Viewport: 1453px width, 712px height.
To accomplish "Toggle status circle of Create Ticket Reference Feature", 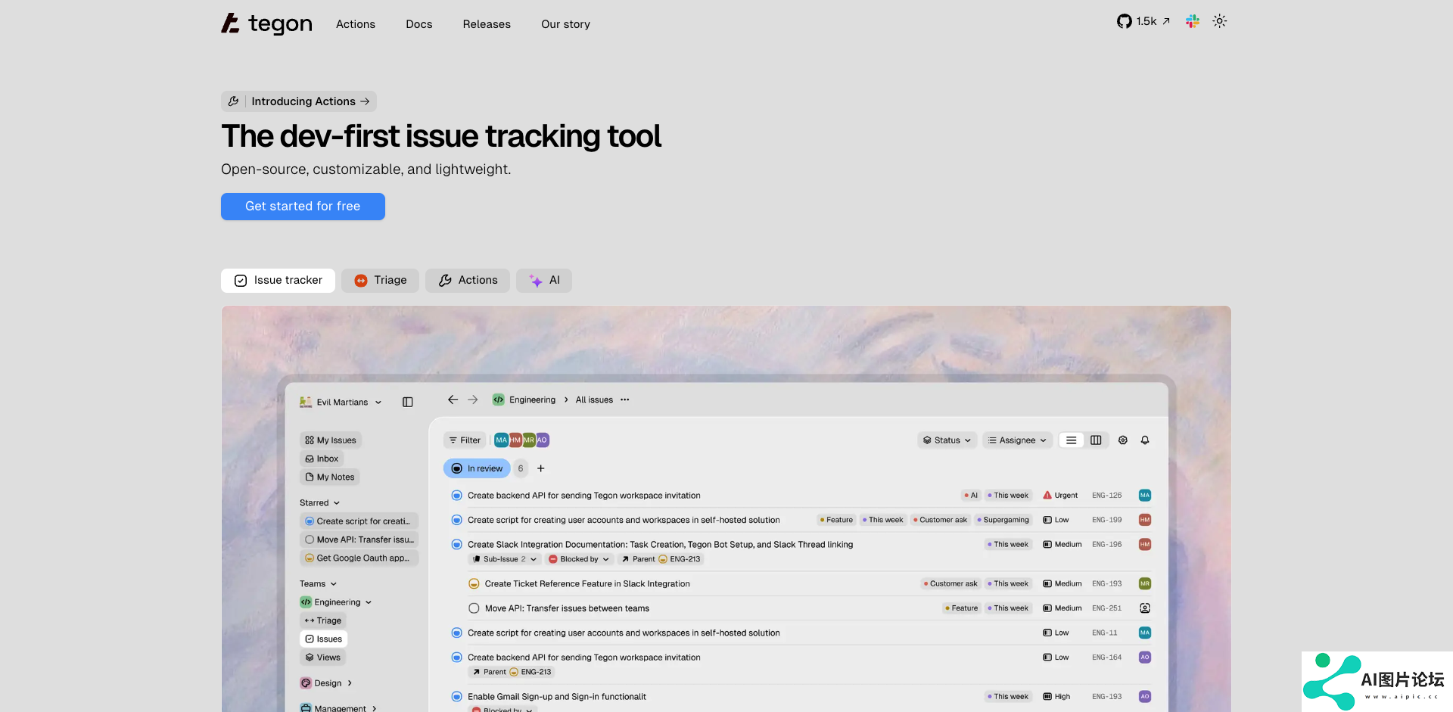I will [x=474, y=583].
